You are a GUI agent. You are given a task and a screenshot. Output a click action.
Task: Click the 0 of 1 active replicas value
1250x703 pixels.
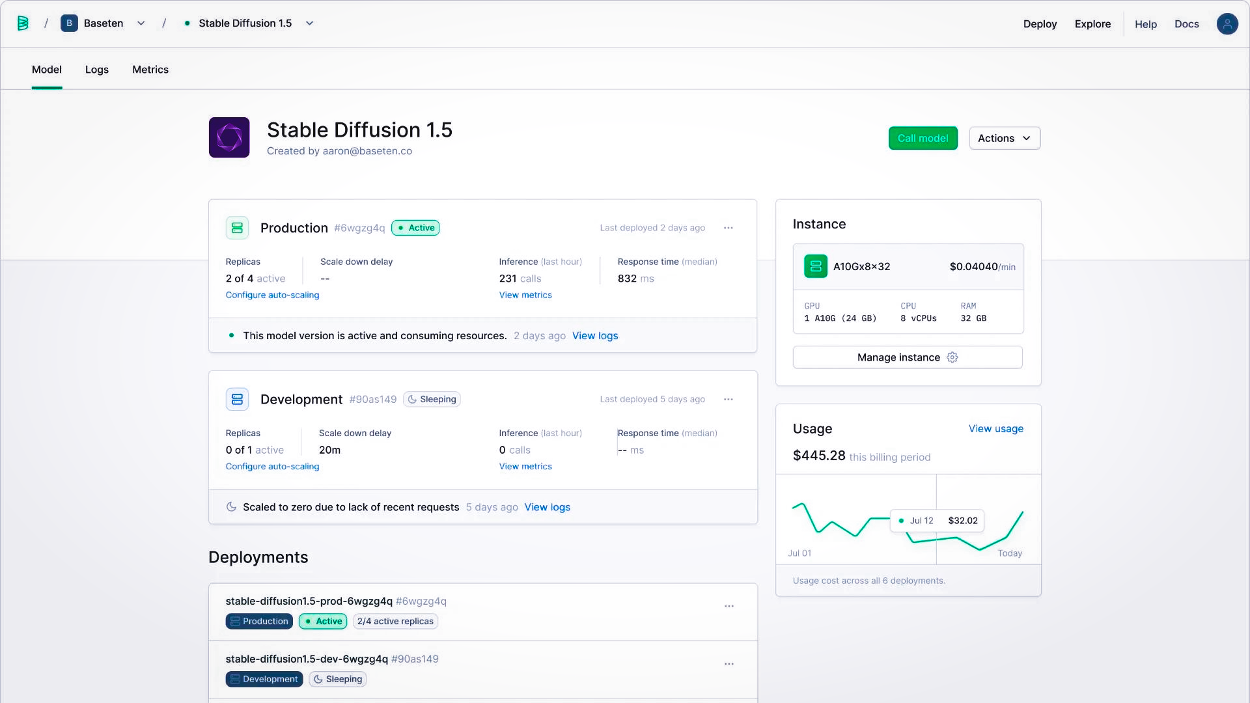point(255,450)
